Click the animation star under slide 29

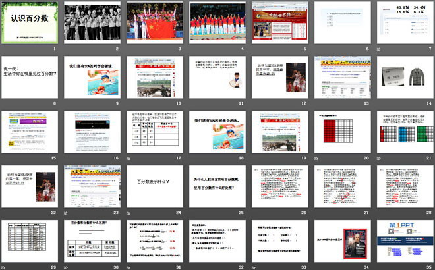3,267
